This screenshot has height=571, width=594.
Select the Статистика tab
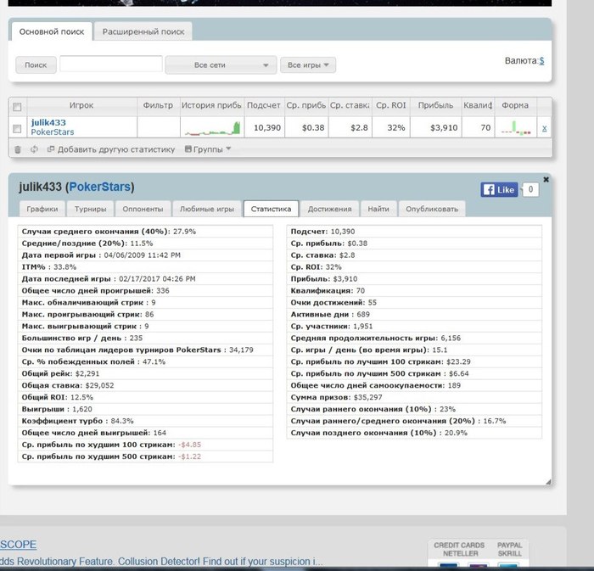click(x=271, y=209)
